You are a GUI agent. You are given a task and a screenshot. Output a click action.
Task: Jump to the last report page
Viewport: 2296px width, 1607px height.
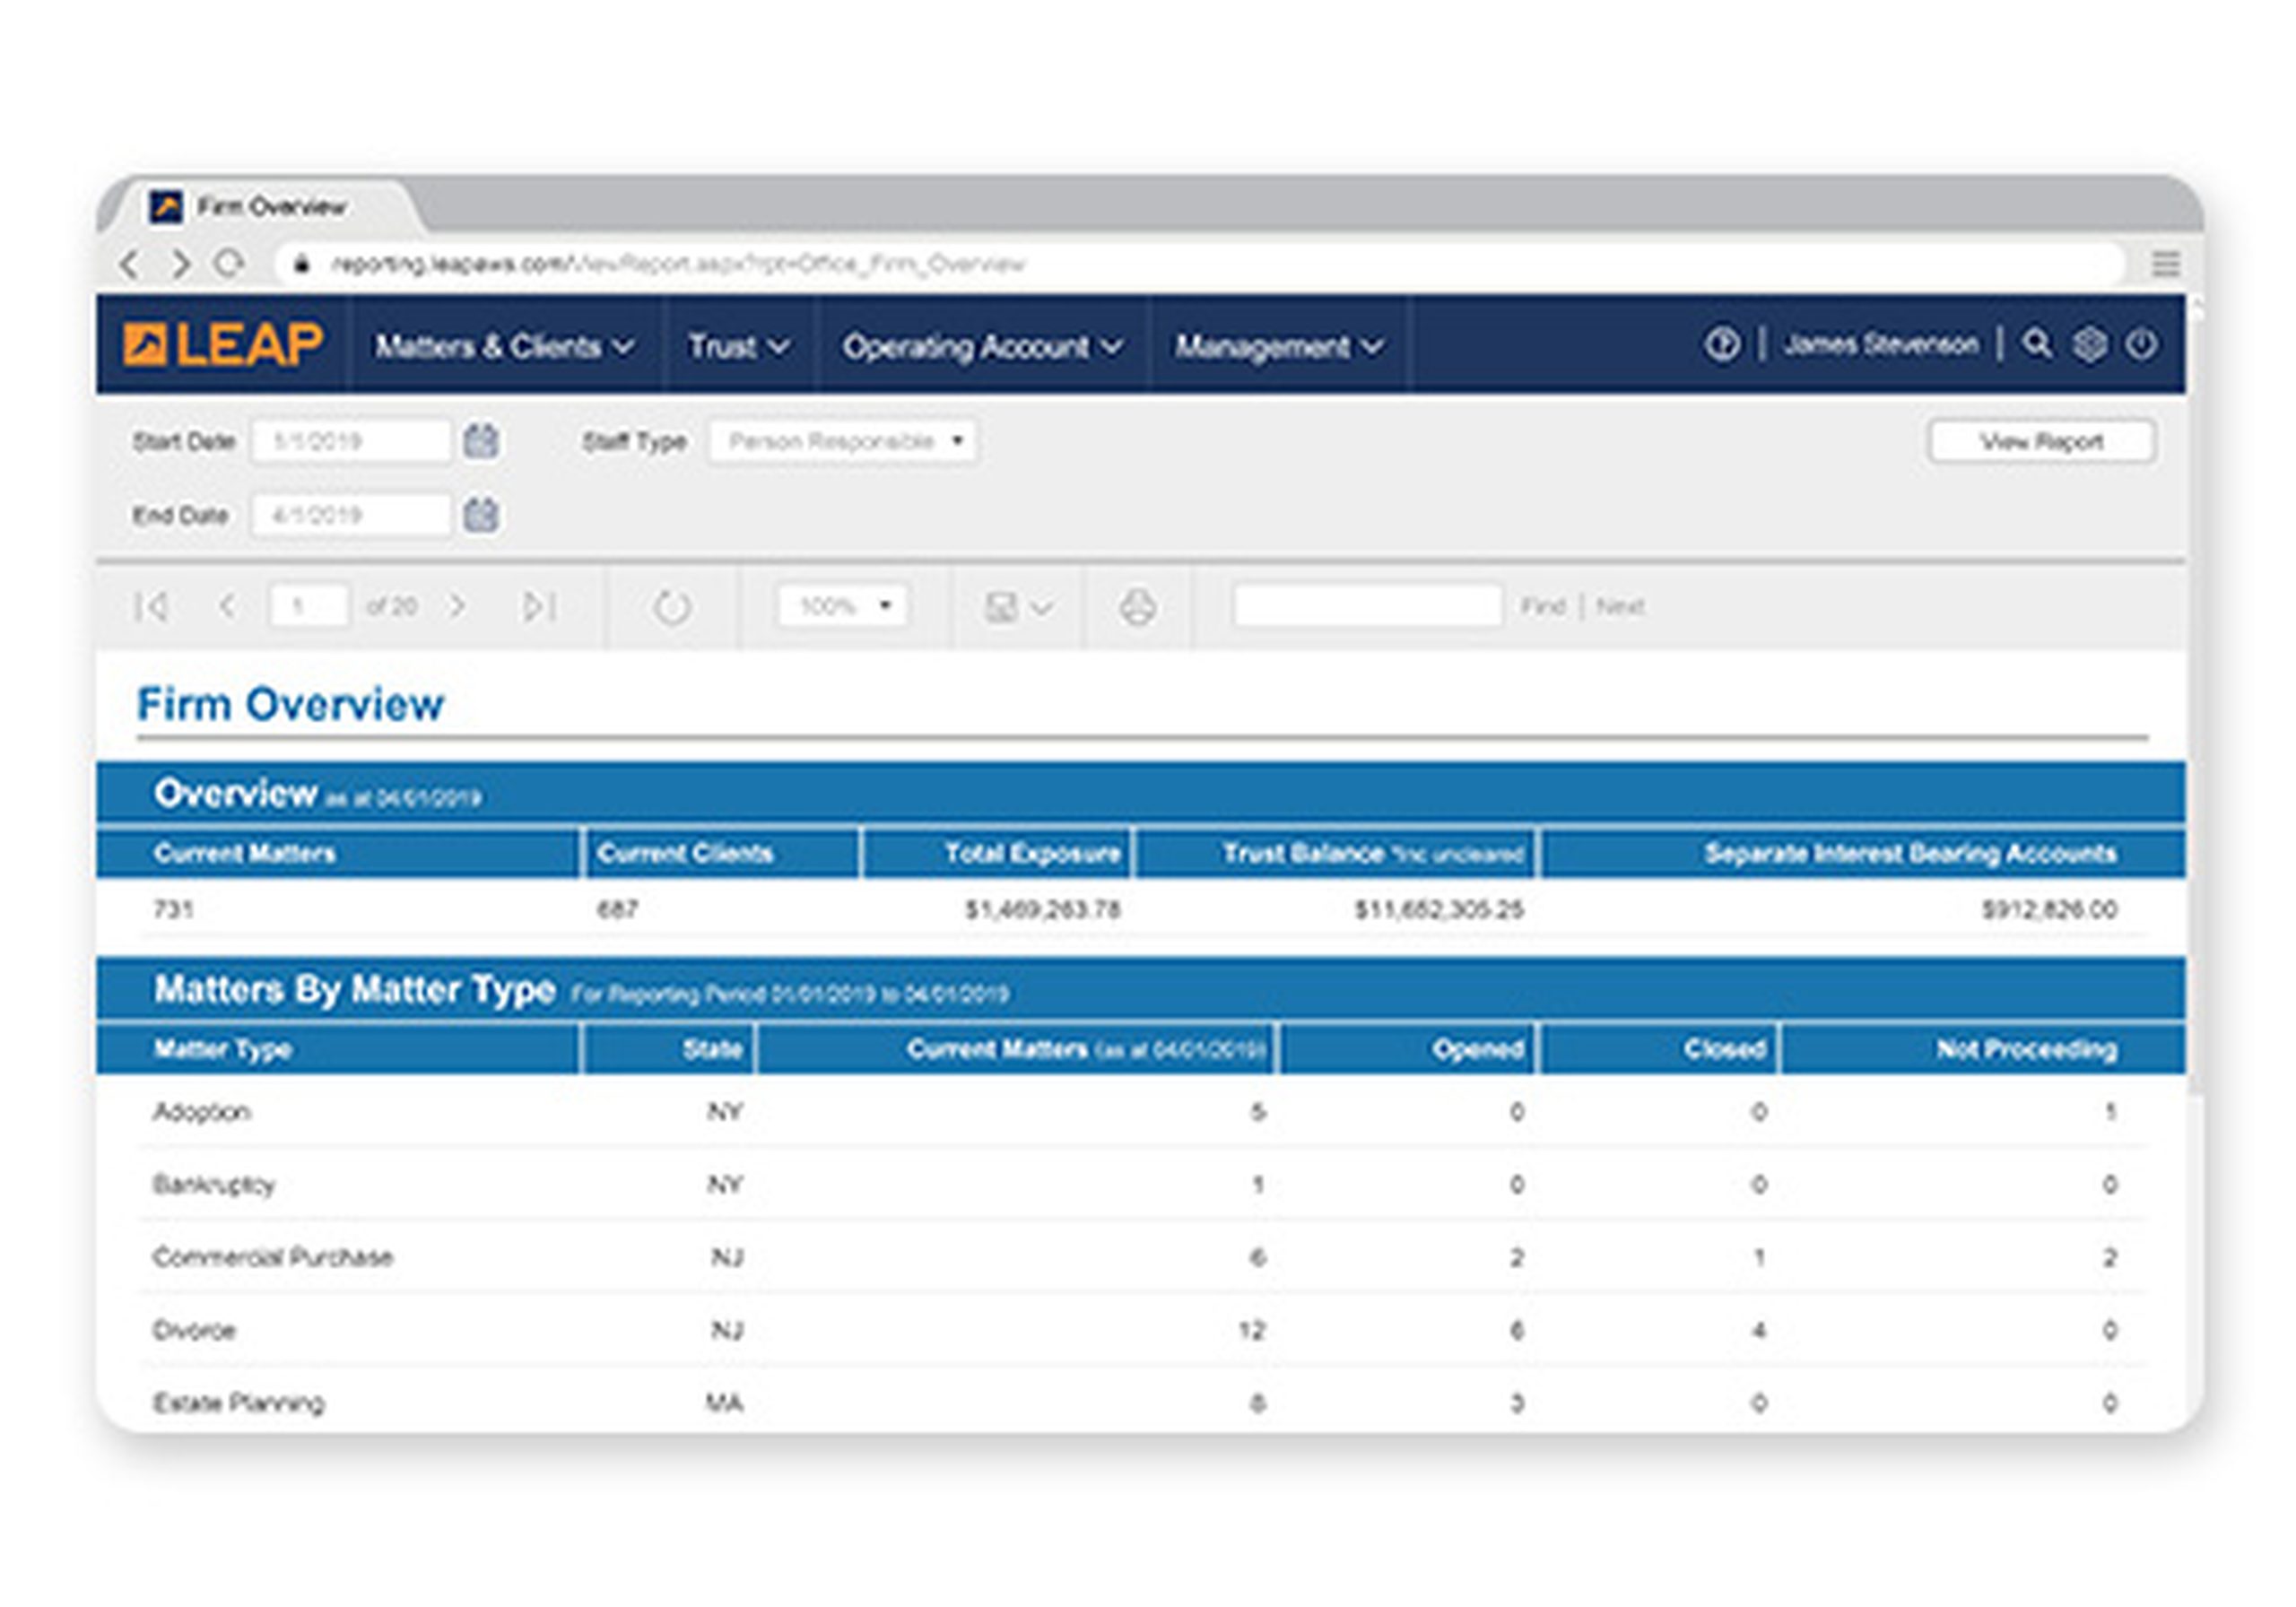(x=540, y=605)
